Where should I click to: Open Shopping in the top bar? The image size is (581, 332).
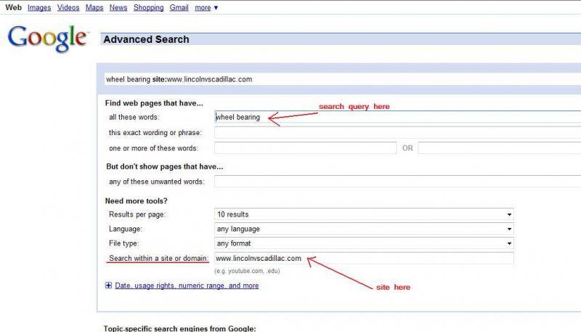pos(148,7)
